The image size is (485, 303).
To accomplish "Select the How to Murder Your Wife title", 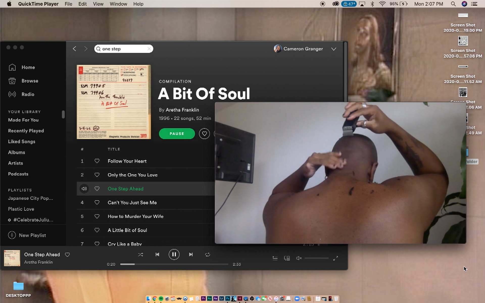I will [135, 216].
